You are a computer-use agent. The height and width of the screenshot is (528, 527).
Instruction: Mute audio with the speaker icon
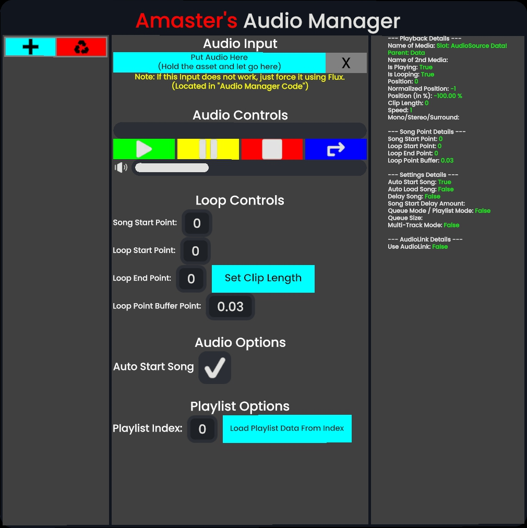(121, 167)
